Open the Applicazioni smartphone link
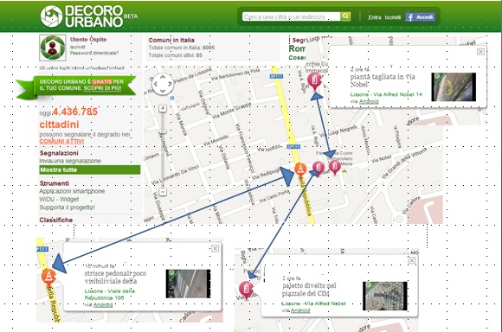The width and height of the screenshot is (502, 332). coord(72,191)
